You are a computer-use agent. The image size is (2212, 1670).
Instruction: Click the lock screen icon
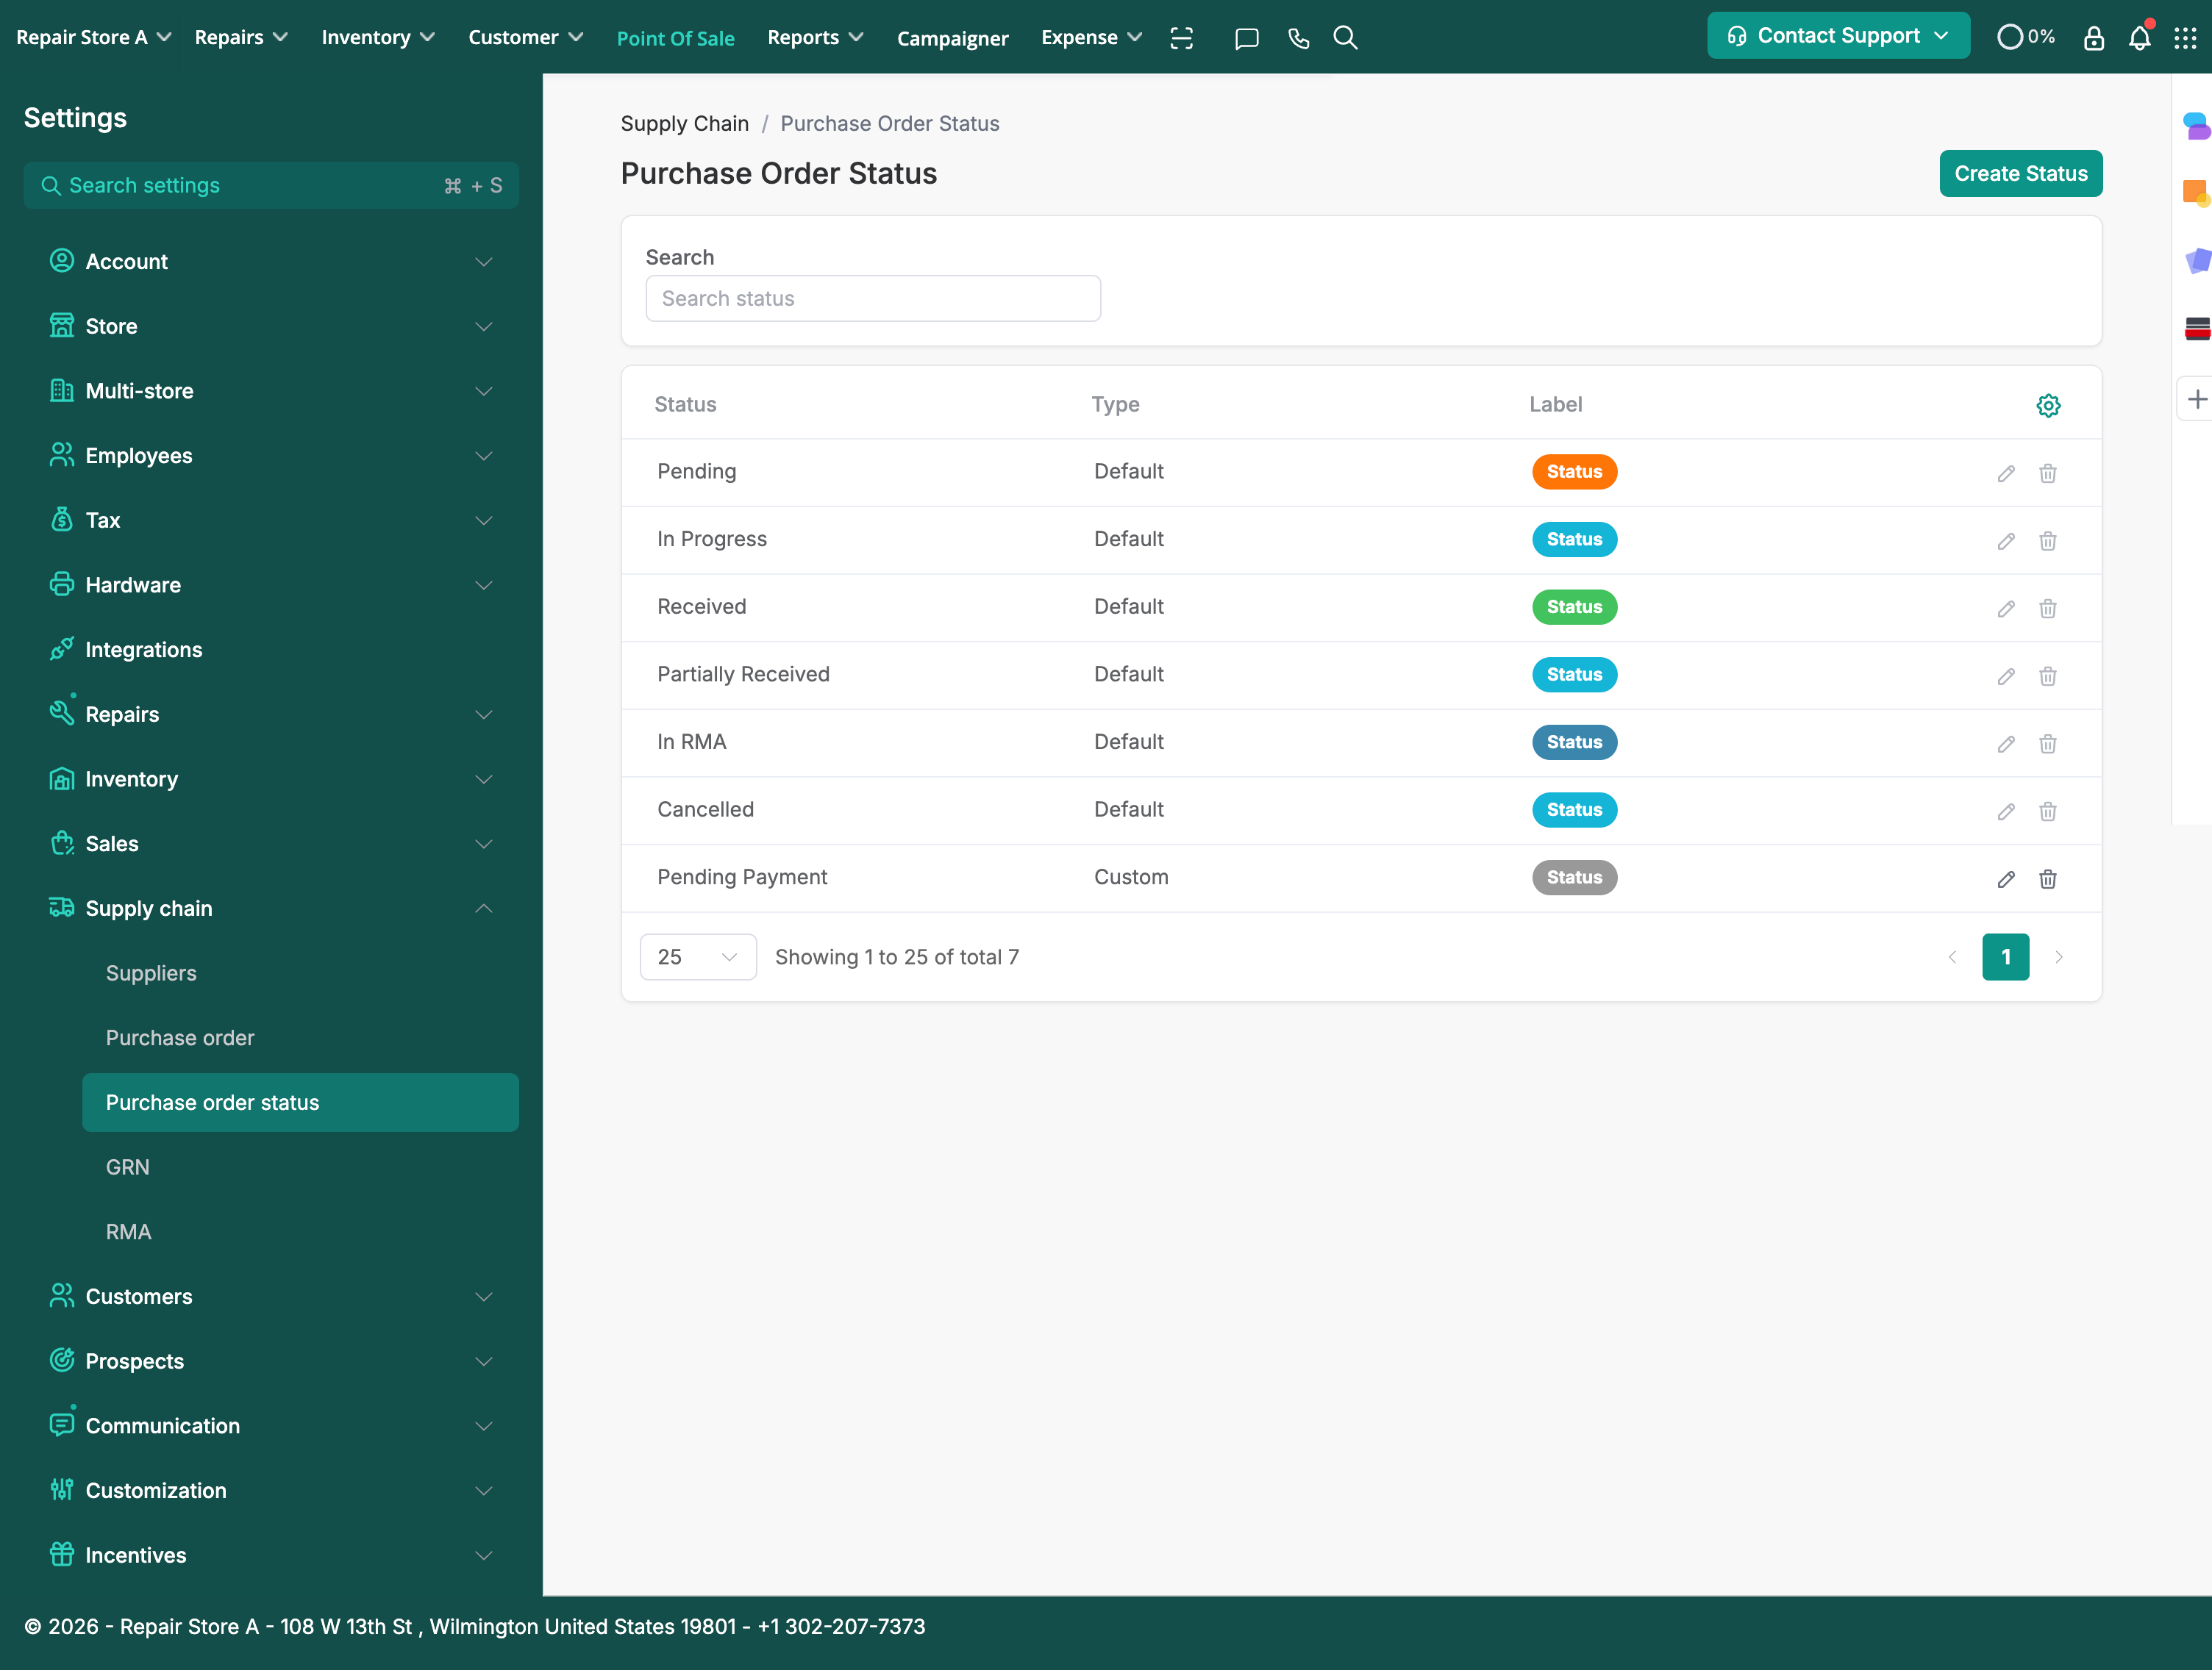(x=2093, y=38)
